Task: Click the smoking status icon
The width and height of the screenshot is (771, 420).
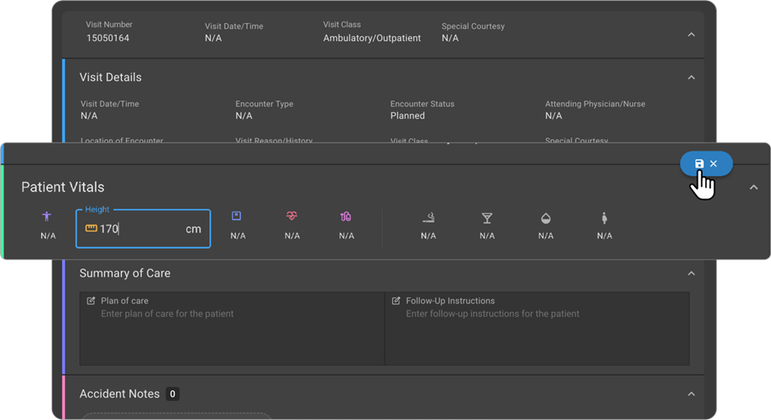Action: tap(428, 217)
